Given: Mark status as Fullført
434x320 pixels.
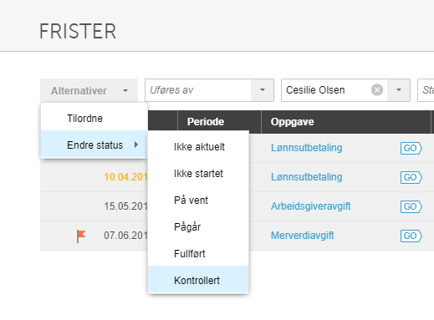Looking at the screenshot, I should click(198, 254).
